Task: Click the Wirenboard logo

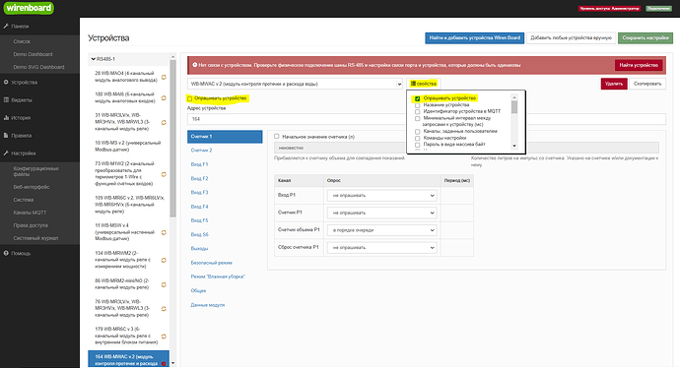Action: coord(29,8)
